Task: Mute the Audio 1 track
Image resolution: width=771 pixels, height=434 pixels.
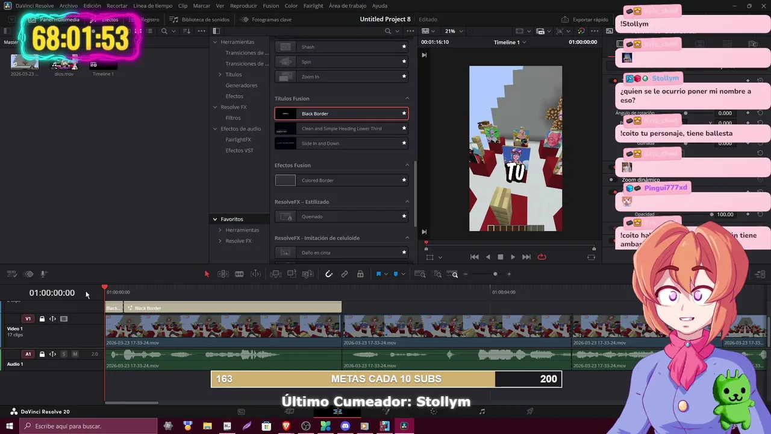Action: 75,354
